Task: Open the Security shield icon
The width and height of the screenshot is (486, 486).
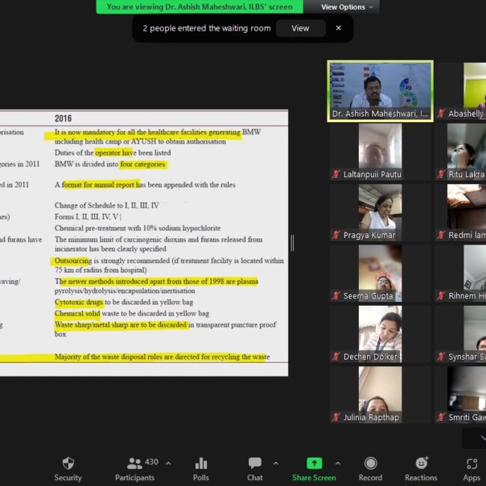Action: click(68, 464)
